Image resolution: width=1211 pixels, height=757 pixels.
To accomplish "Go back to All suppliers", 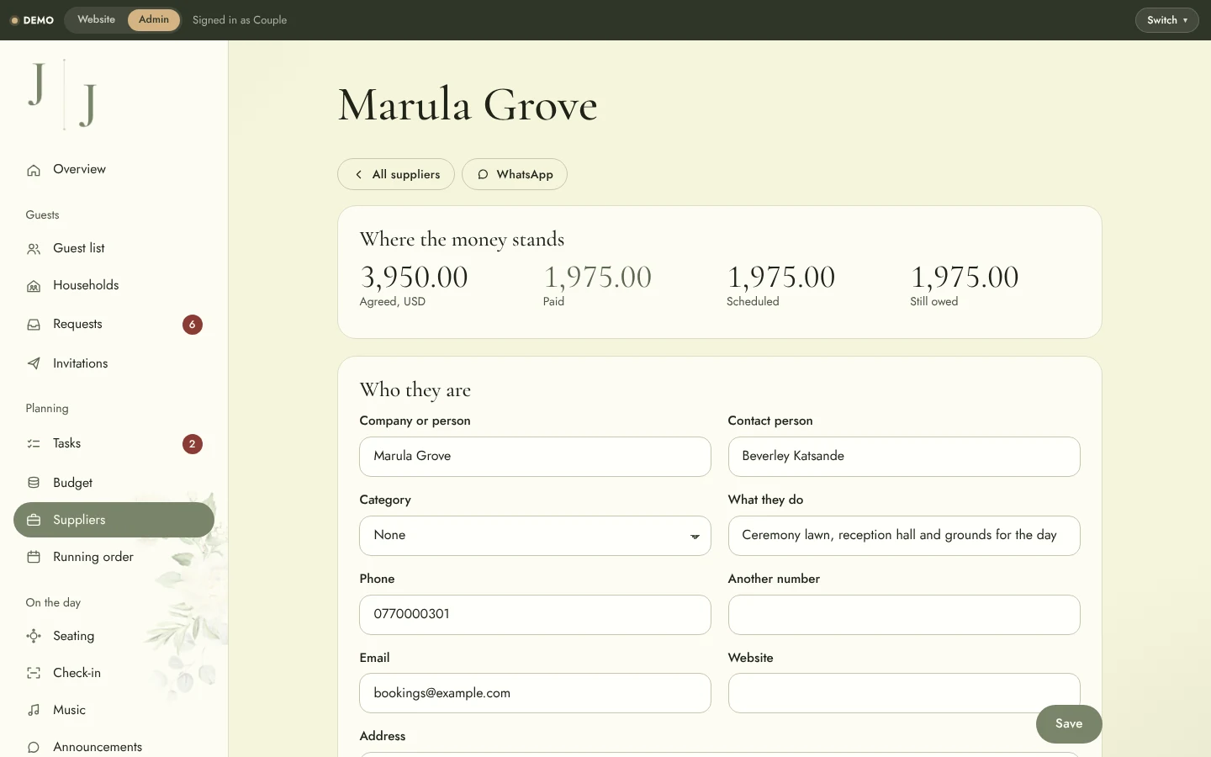I will coord(396,174).
